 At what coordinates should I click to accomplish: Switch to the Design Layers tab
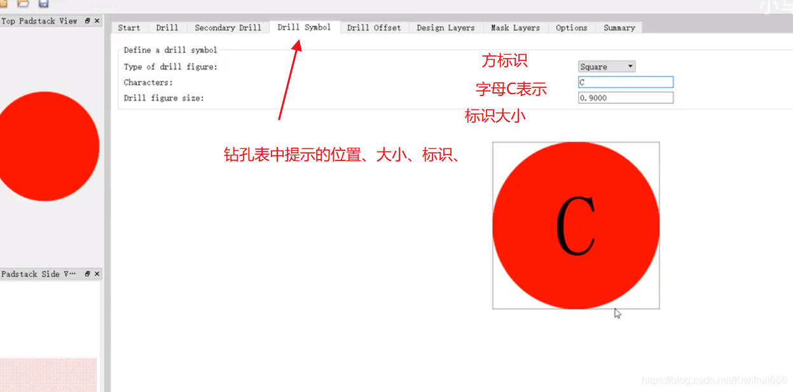[445, 27]
